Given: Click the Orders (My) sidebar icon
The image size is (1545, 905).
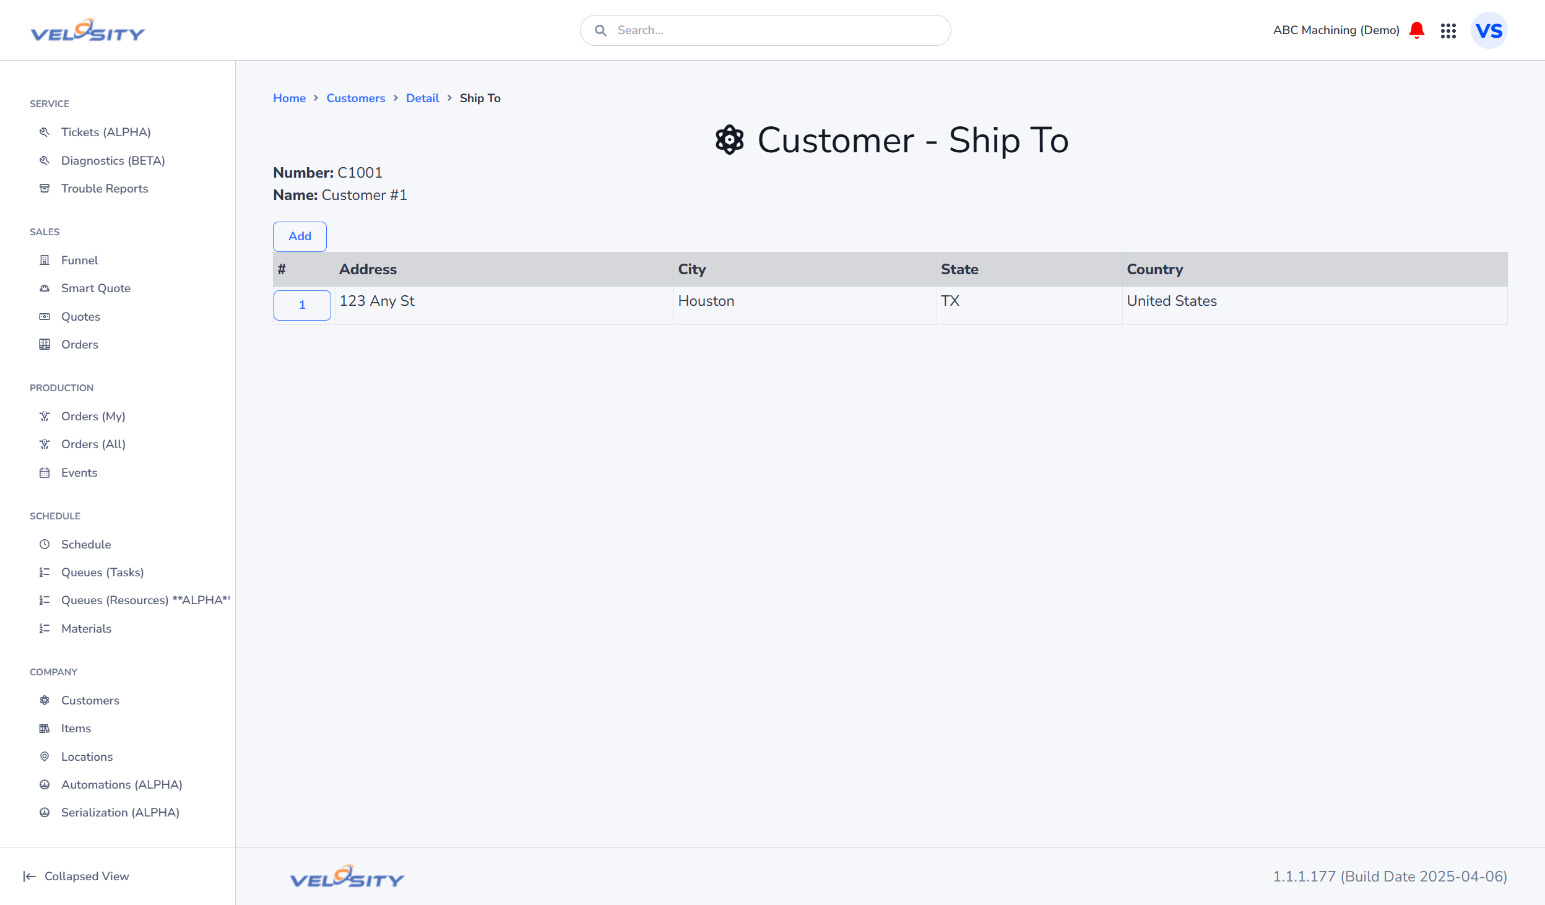Looking at the screenshot, I should click(45, 416).
